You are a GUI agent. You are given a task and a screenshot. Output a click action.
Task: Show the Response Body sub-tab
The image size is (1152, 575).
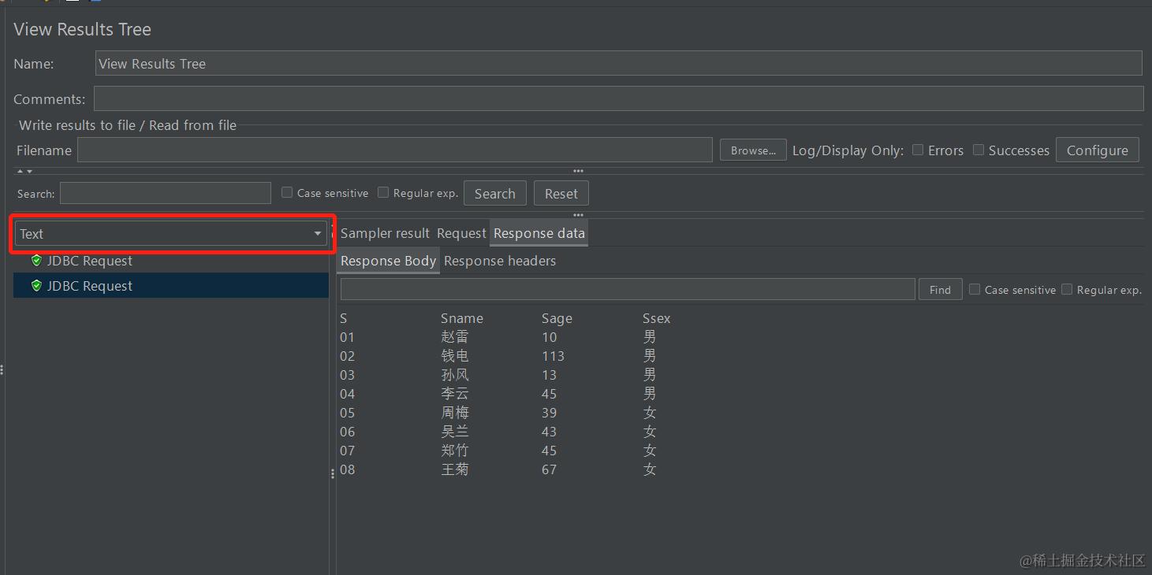(388, 261)
